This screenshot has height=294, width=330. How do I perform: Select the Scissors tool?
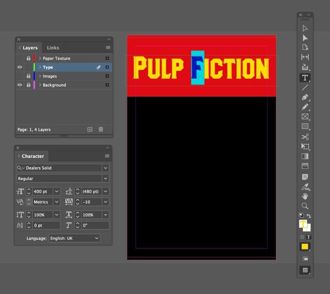(x=305, y=137)
